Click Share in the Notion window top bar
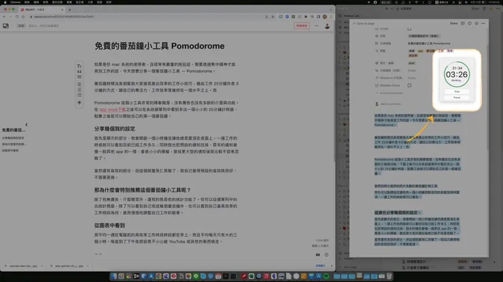Viewport: 503px width, 282px height. pyautogui.click(x=474, y=9)
